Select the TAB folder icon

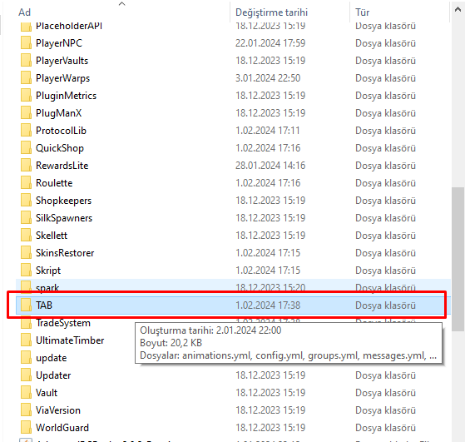pyautogui.click(x=26, y=305)
